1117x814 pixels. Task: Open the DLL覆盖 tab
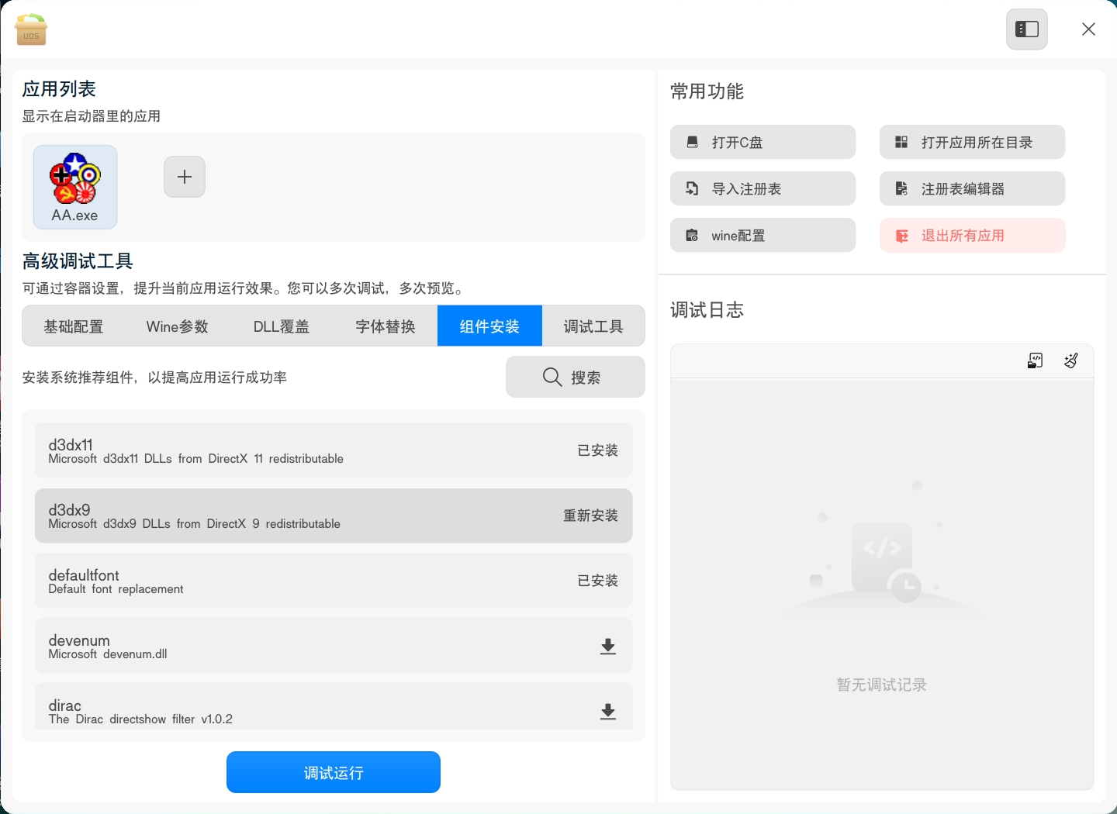281,326
